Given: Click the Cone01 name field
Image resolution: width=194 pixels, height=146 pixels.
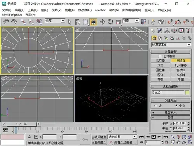Looking at the screenshot, I should tap(168, 93).
